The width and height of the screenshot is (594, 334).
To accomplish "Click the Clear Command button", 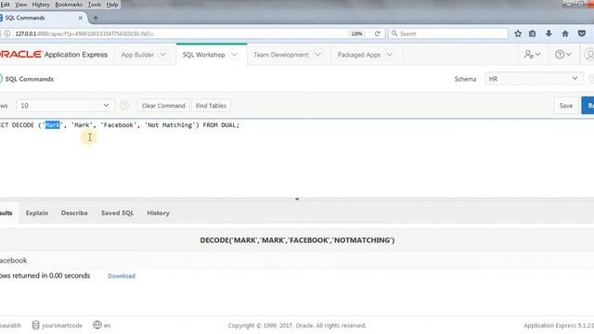I will click(x=163, y=106).
